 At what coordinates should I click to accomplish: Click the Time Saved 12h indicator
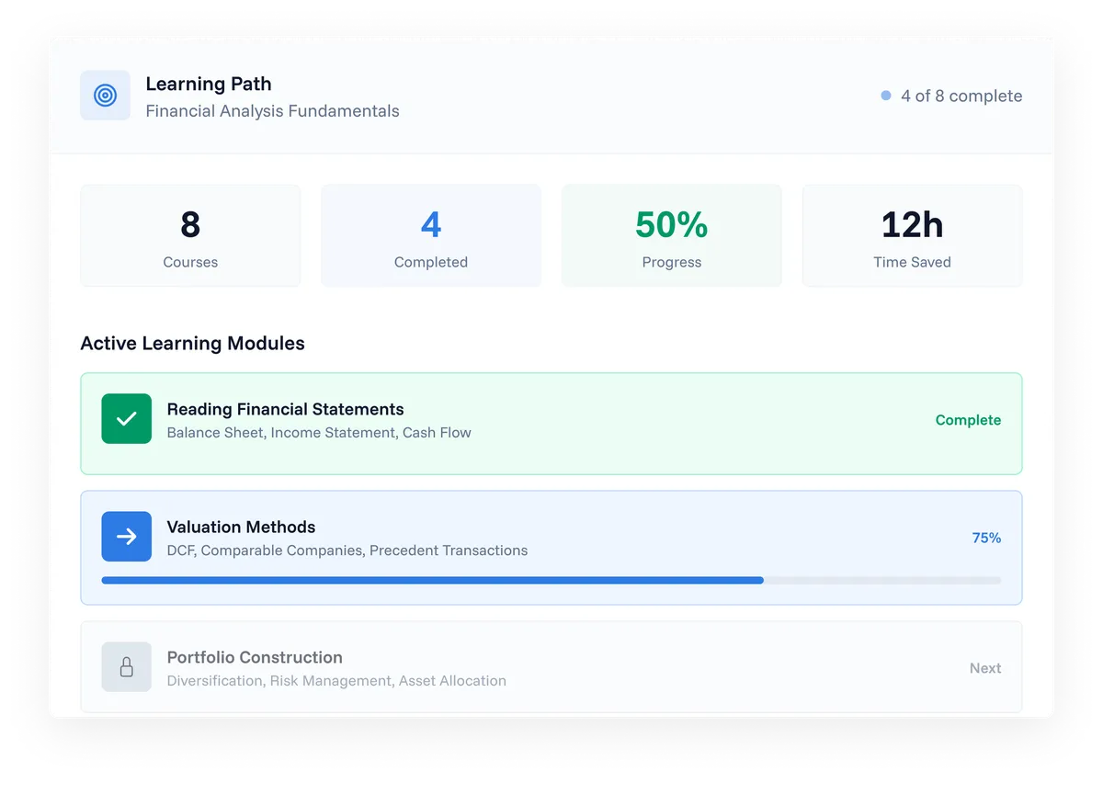pyautogui.click(x=912, y=235)
